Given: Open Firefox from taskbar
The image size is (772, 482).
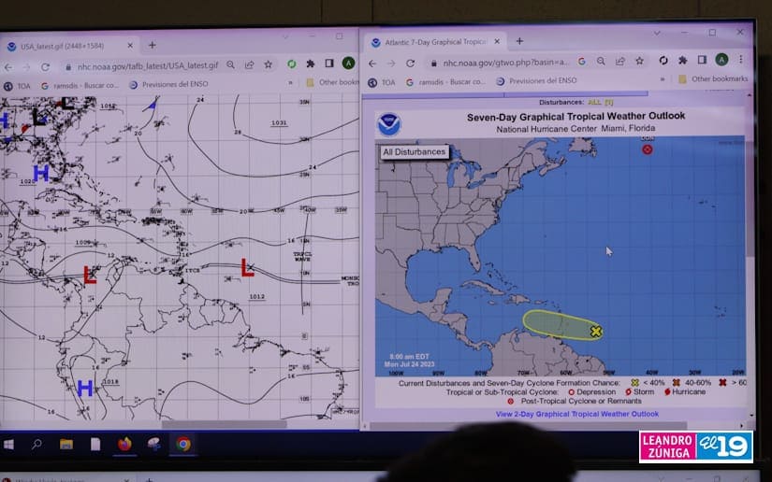Looking at the screenshot, I should 124,444.
